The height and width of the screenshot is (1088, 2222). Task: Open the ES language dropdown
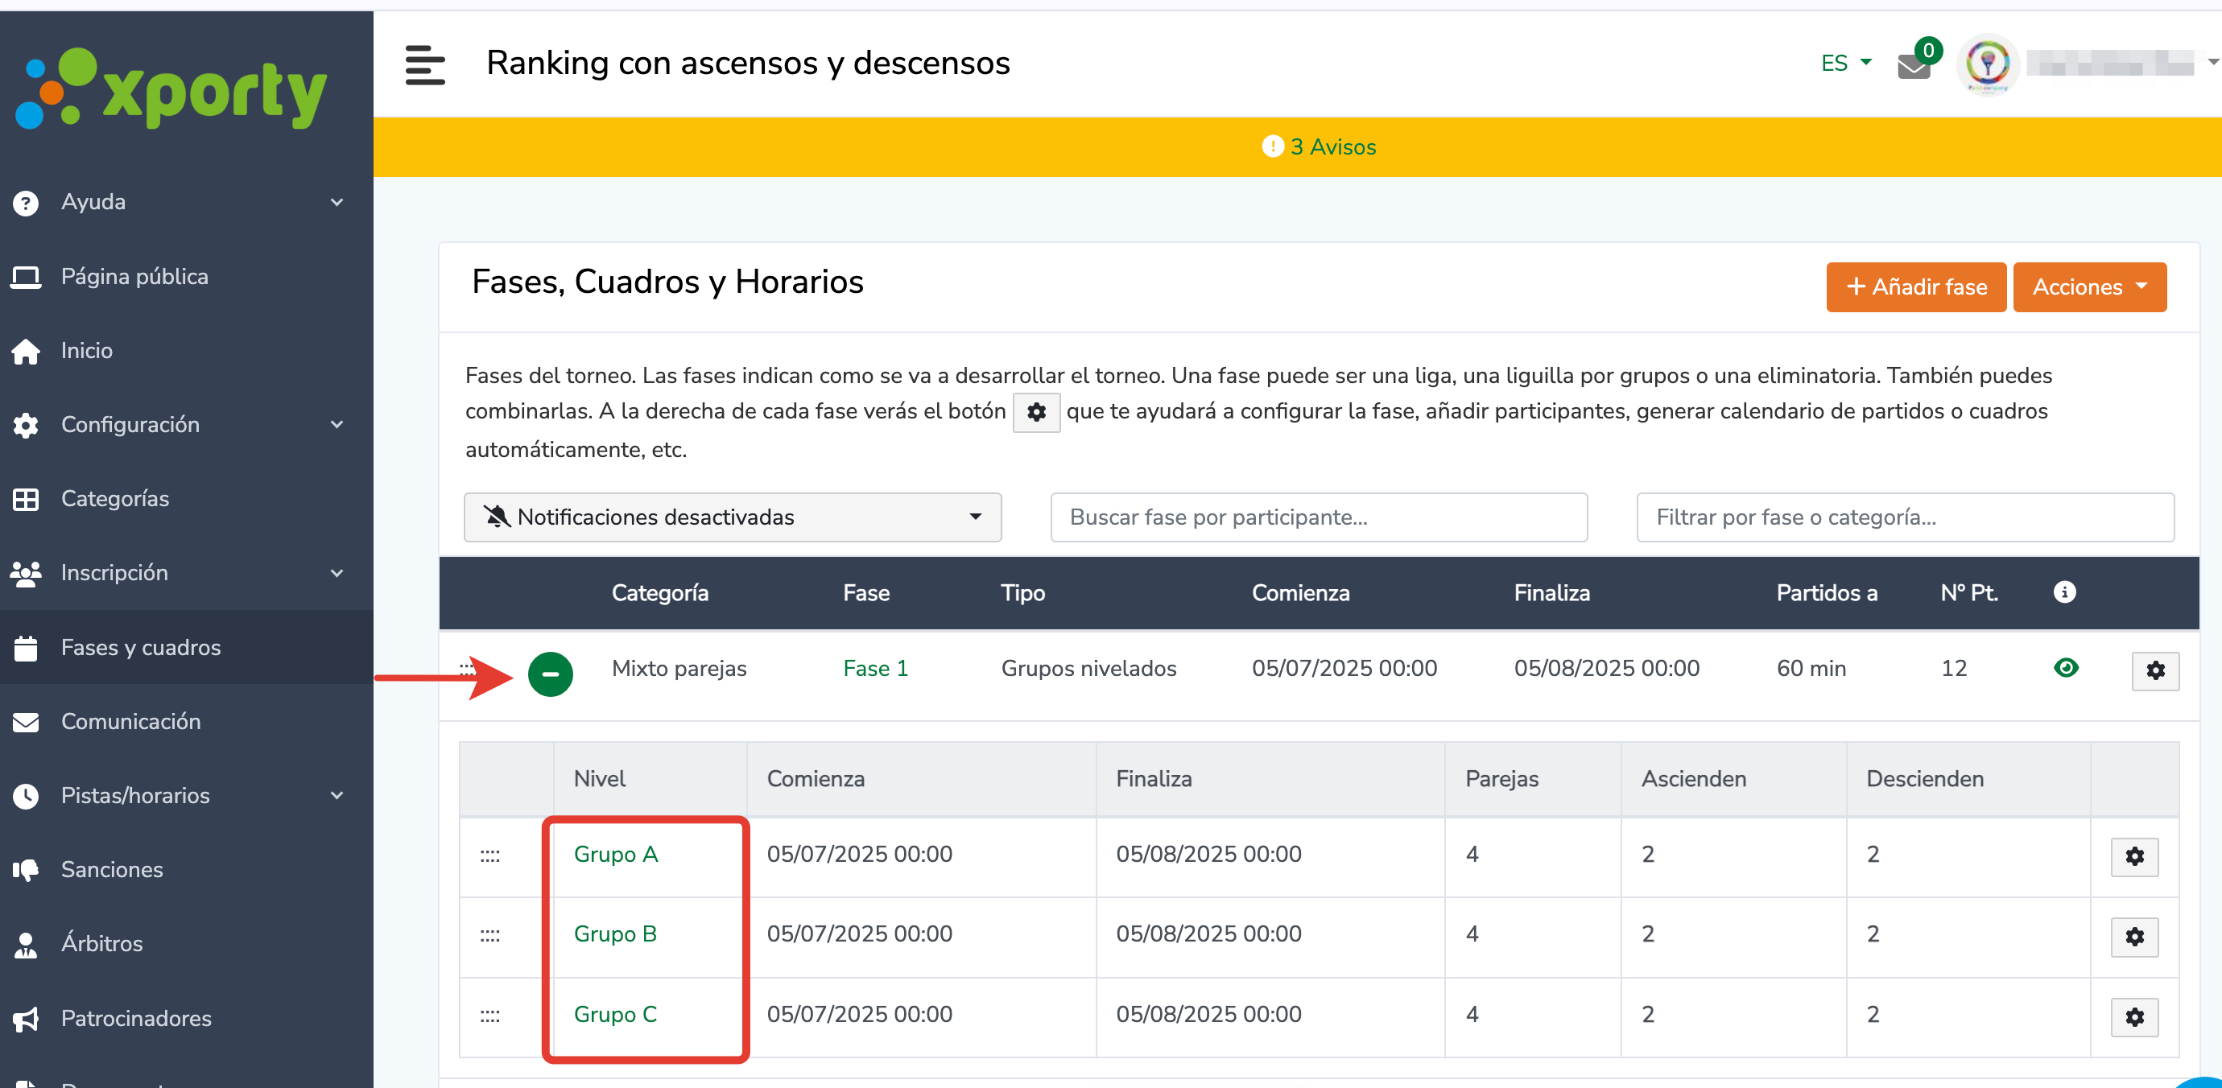[x=1846, y=63]
